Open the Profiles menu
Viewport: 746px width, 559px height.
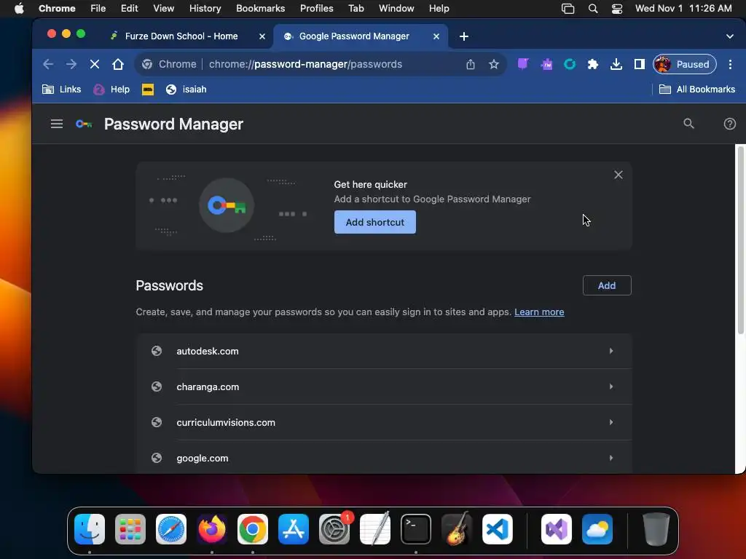[x=316, y=8]
